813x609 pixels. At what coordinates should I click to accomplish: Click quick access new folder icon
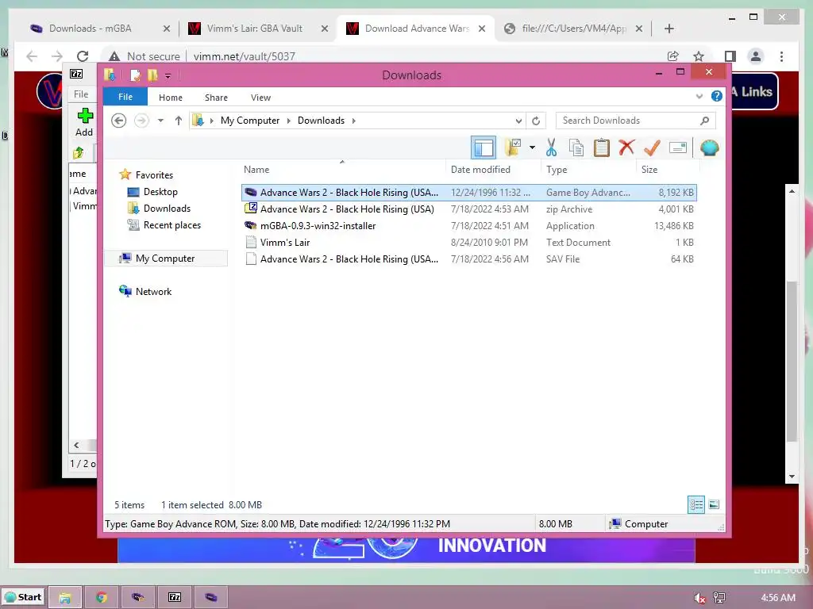tap(152, 75)
